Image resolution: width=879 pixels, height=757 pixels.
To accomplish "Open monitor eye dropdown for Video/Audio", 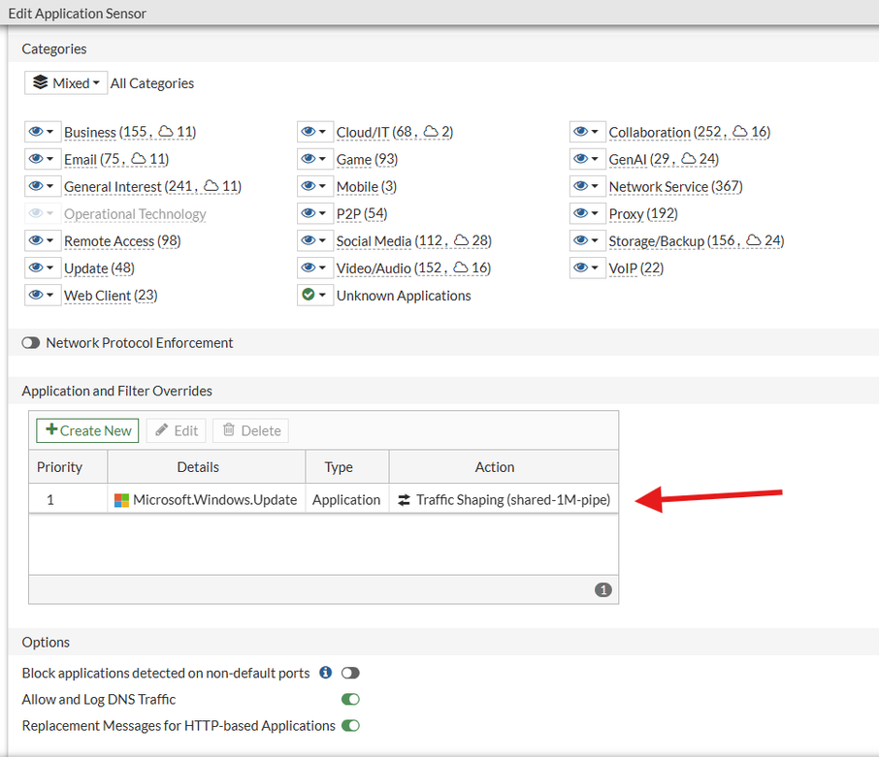I will coord(315,268).
